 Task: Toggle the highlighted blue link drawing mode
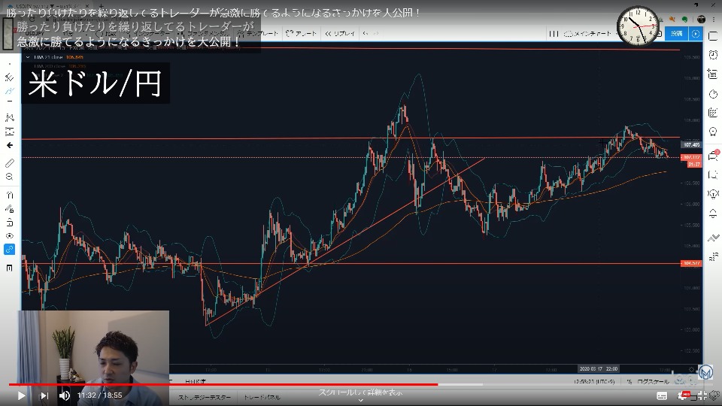click(9, 250)
